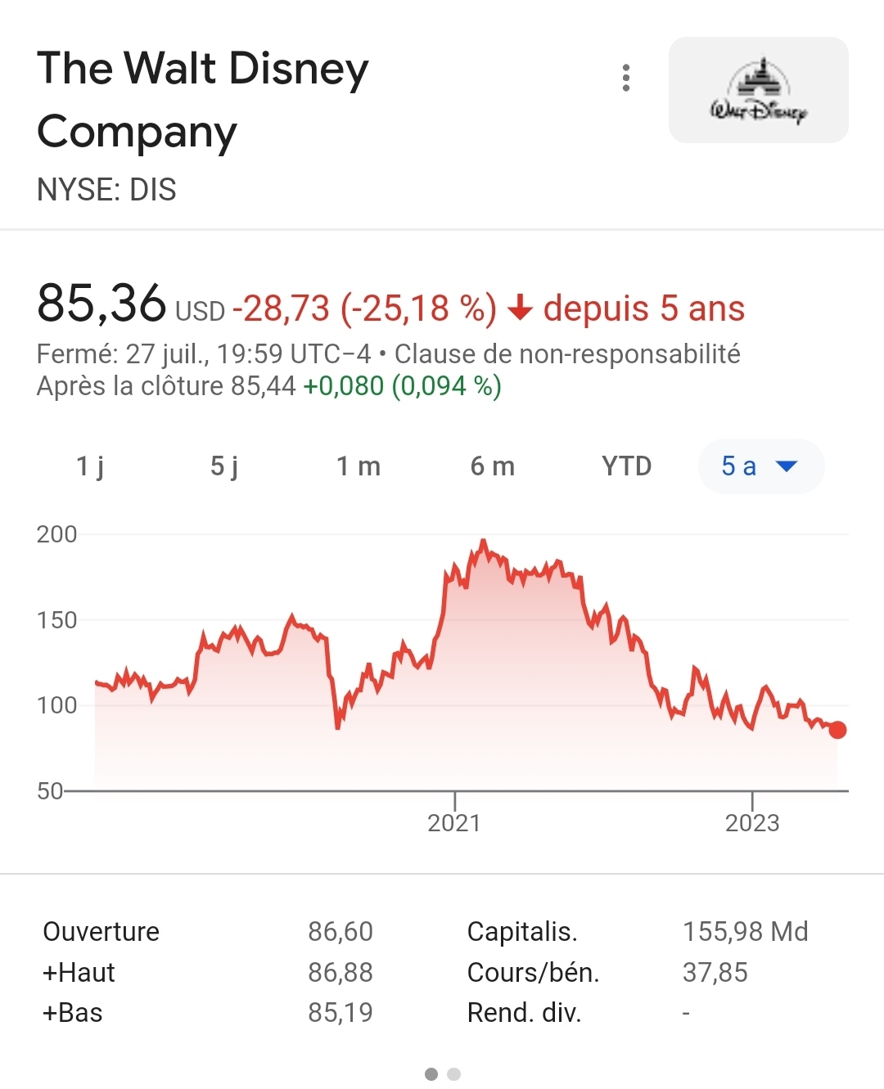Open the three-dot more options menu
The image size is (884, 1089).
626,79
